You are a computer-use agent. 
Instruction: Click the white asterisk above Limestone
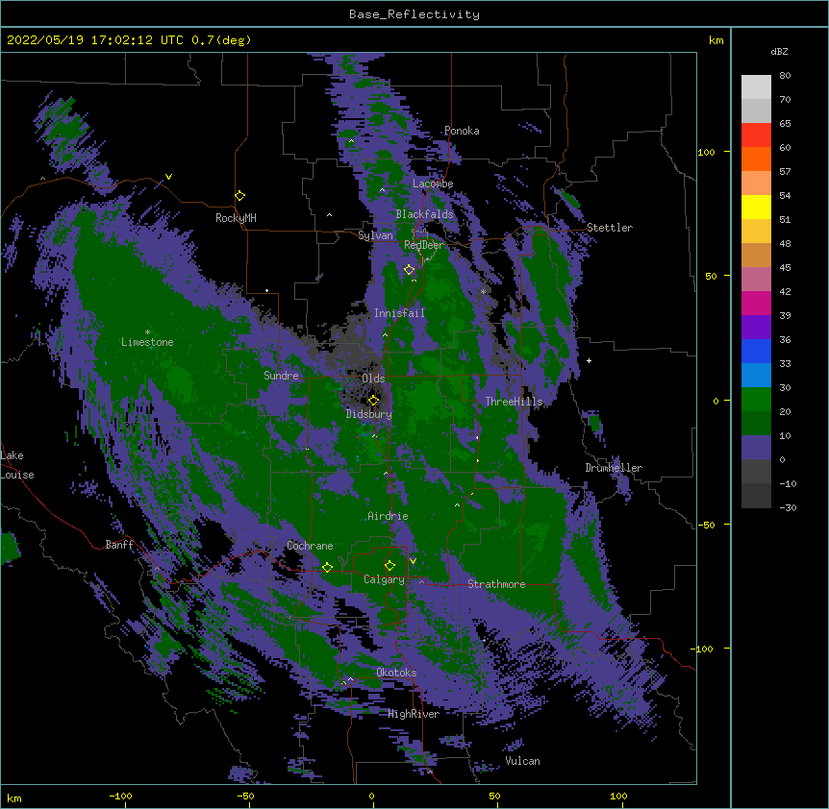click(147, 332)
